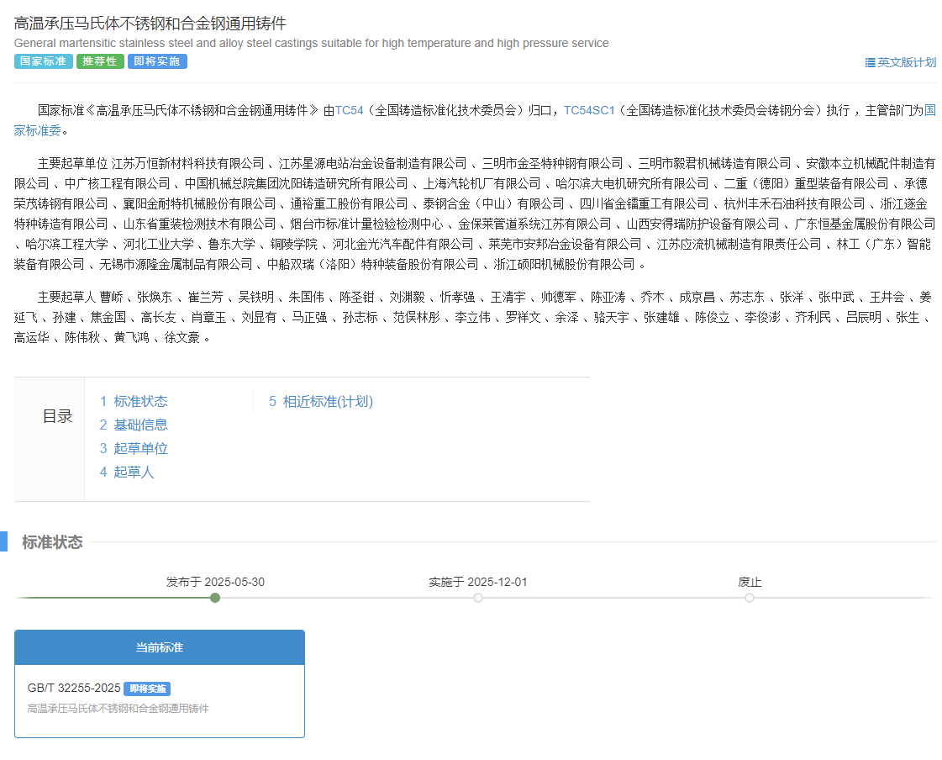Open the 英文版计划 link
The image size is (942, 760).
tap(906, 62)
